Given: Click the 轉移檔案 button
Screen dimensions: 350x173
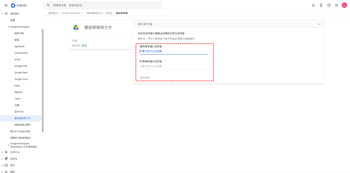Looking at the screenshot, I should click(x=145, y=78).
